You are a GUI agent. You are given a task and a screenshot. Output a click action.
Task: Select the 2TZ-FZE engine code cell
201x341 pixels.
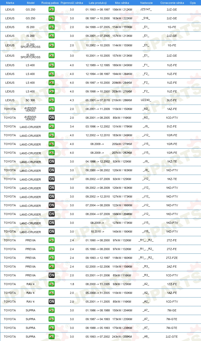tap(172, 258)
